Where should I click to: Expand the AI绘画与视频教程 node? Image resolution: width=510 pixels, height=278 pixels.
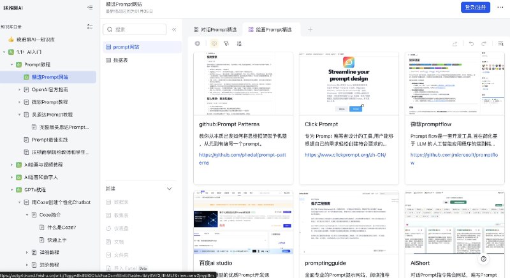11,165
